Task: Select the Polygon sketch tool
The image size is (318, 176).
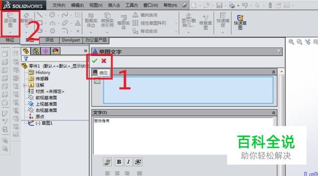Action: [52, 31]
